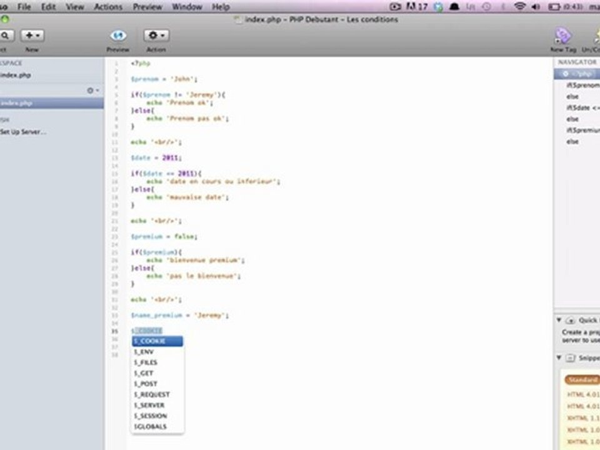Screen dimensions: 600x450
Task: Open the Time Machine clock icon
Action: click(487, 6)
